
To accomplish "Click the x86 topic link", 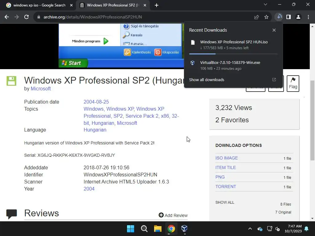I will tap(165, 116).
